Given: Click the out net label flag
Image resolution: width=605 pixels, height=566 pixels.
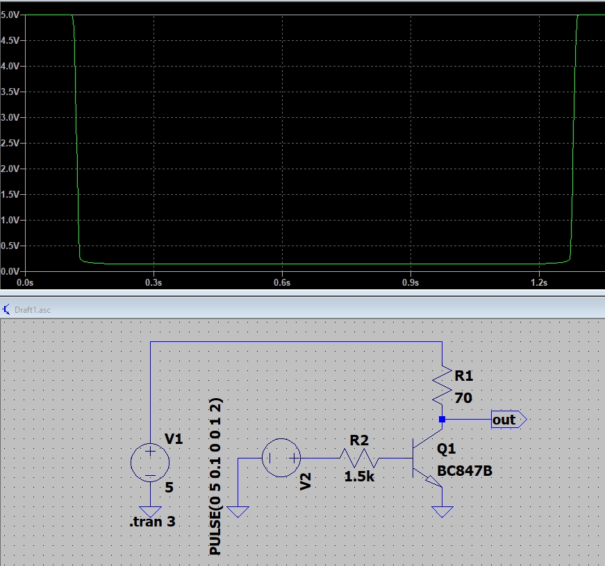Looking at the screenshot, I should 508,419.
